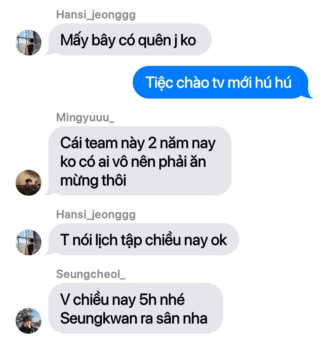Select the "V chiều nay 5h nhé" message bubble

[134, 309]
